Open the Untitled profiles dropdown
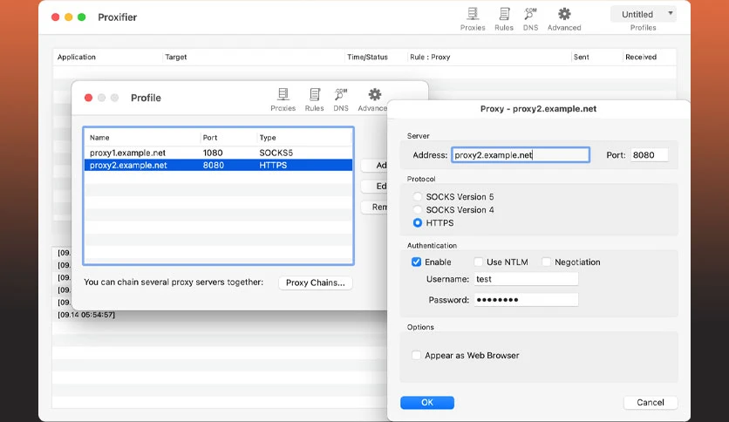Screen dimensions: 729x422 click(644, 15)
